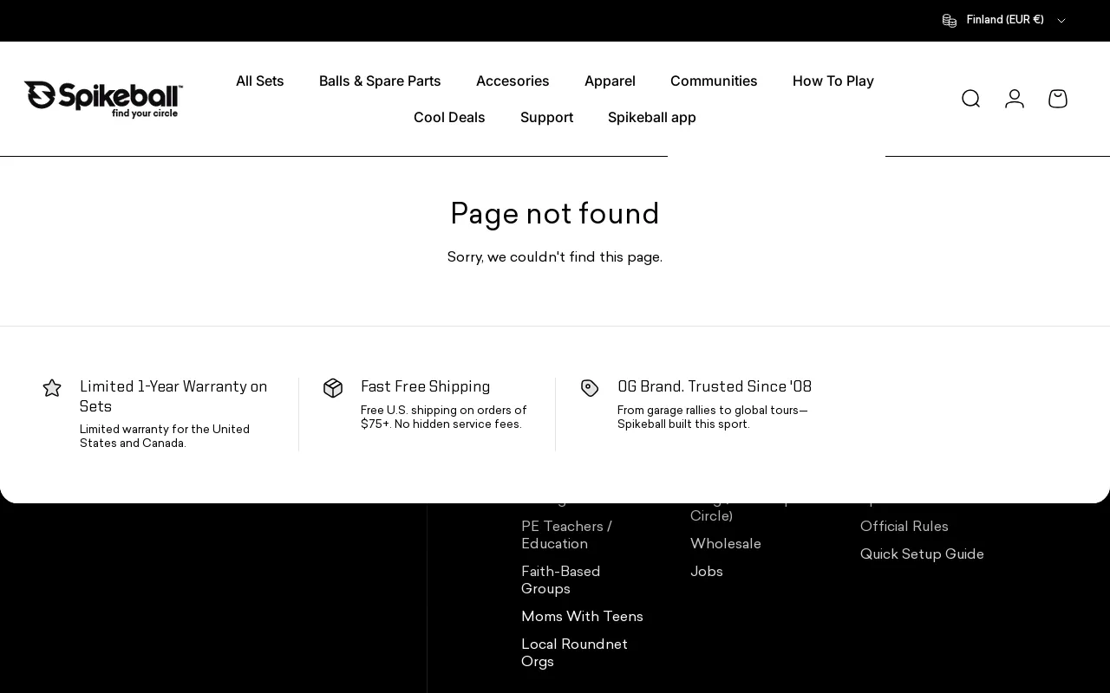Navigate to Cool Deals
The image size is (1110, 693).
(449, 118)
